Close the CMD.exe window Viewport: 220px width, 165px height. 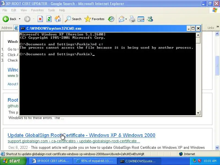pos(198,29)
